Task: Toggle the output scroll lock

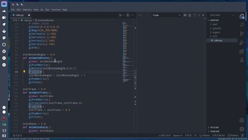Action: coord(189,15)
